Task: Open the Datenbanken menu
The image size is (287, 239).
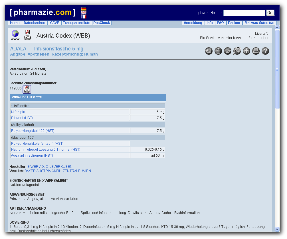Action: pyautogui.click(x=35, y=23)
